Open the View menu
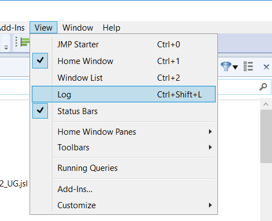 tap(43, 28)
